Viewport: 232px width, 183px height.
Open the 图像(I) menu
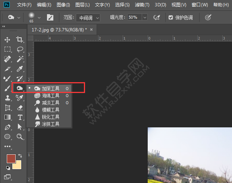pos(63,5)
